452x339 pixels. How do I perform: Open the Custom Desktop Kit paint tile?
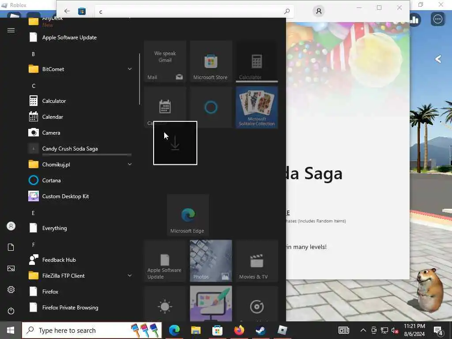coord(211,304)
